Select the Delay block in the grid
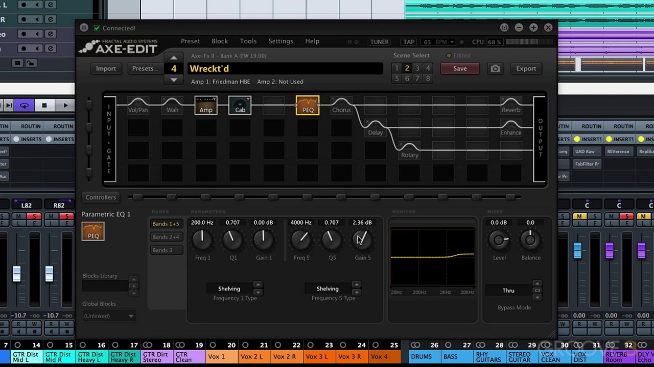 pyautogui.click(x=375, y=127)
